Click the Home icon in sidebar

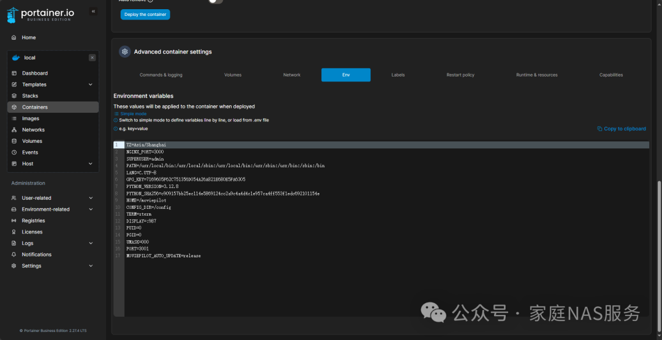tap(14, 37)
